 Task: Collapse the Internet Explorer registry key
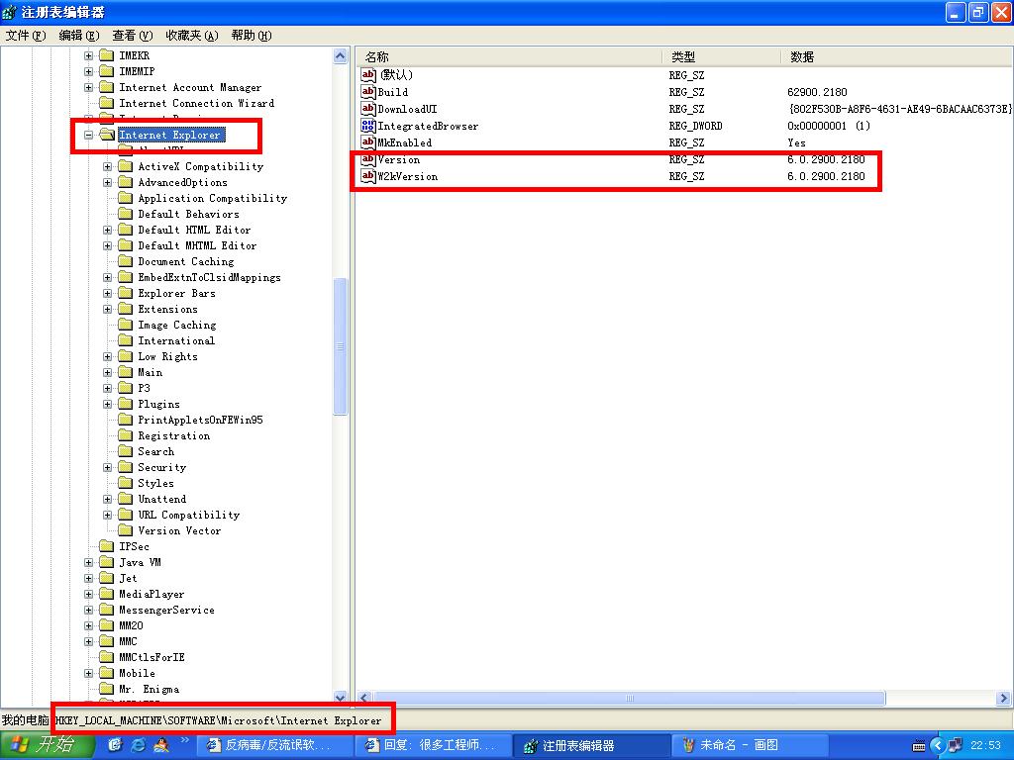click(x=88, y=135)
